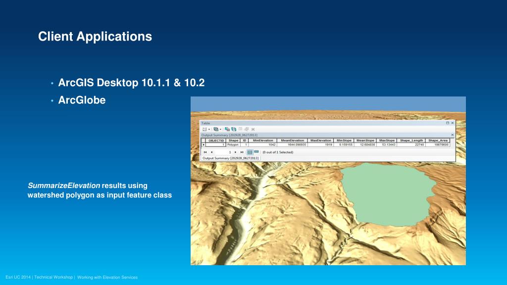Expand the Table Options dropdown arrow
Viewport: 507px width, 285px height.
(x=209, y=129)
